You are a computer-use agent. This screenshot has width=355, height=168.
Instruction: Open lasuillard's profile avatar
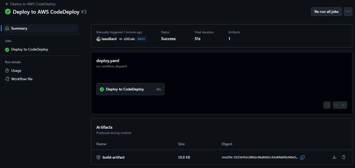[98, 39]
